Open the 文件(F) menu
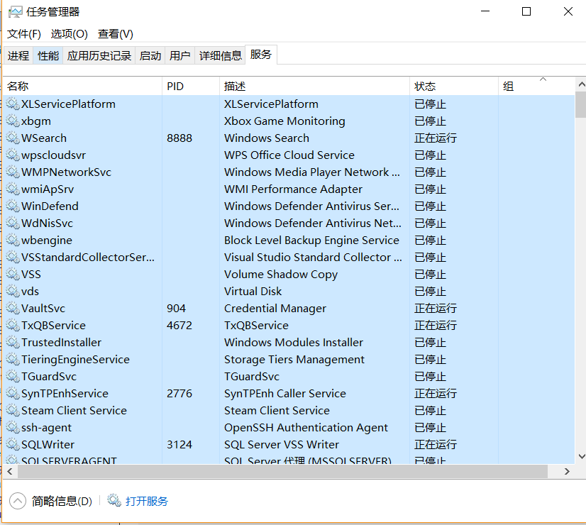Image resolution: width=586 pixels, height=525 pixels. [x=24, y=34]
